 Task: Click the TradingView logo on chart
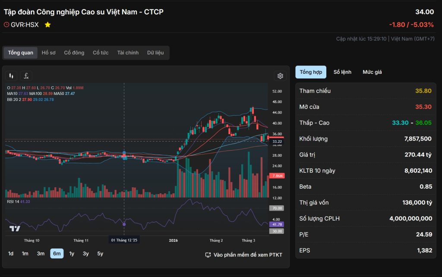tap(15, 229)
